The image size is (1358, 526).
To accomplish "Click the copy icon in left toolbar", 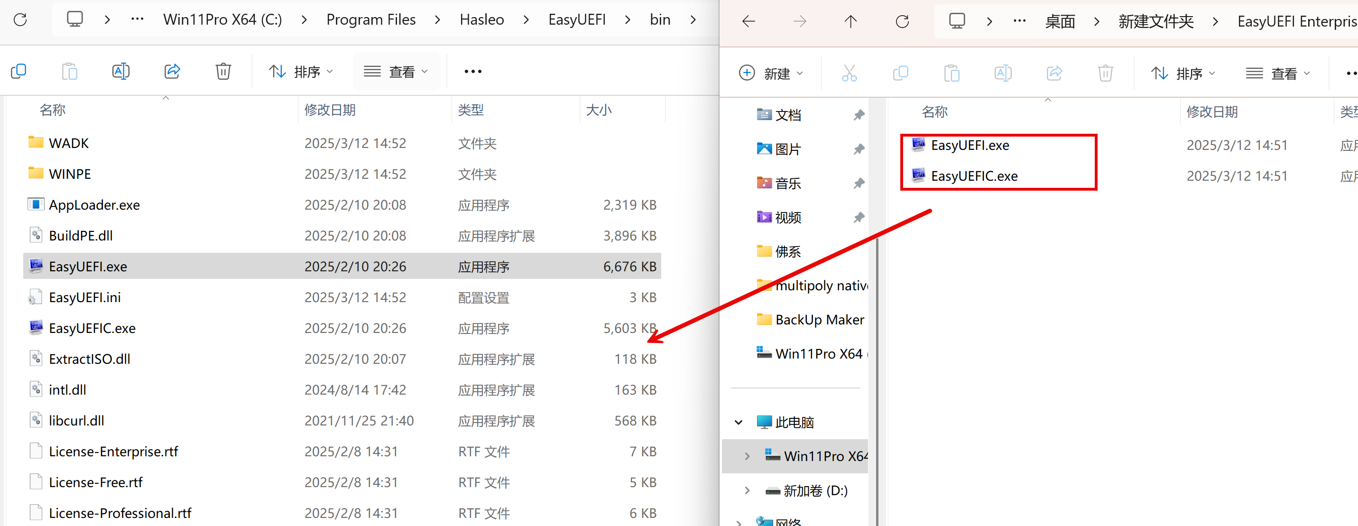I will point(18,71).
